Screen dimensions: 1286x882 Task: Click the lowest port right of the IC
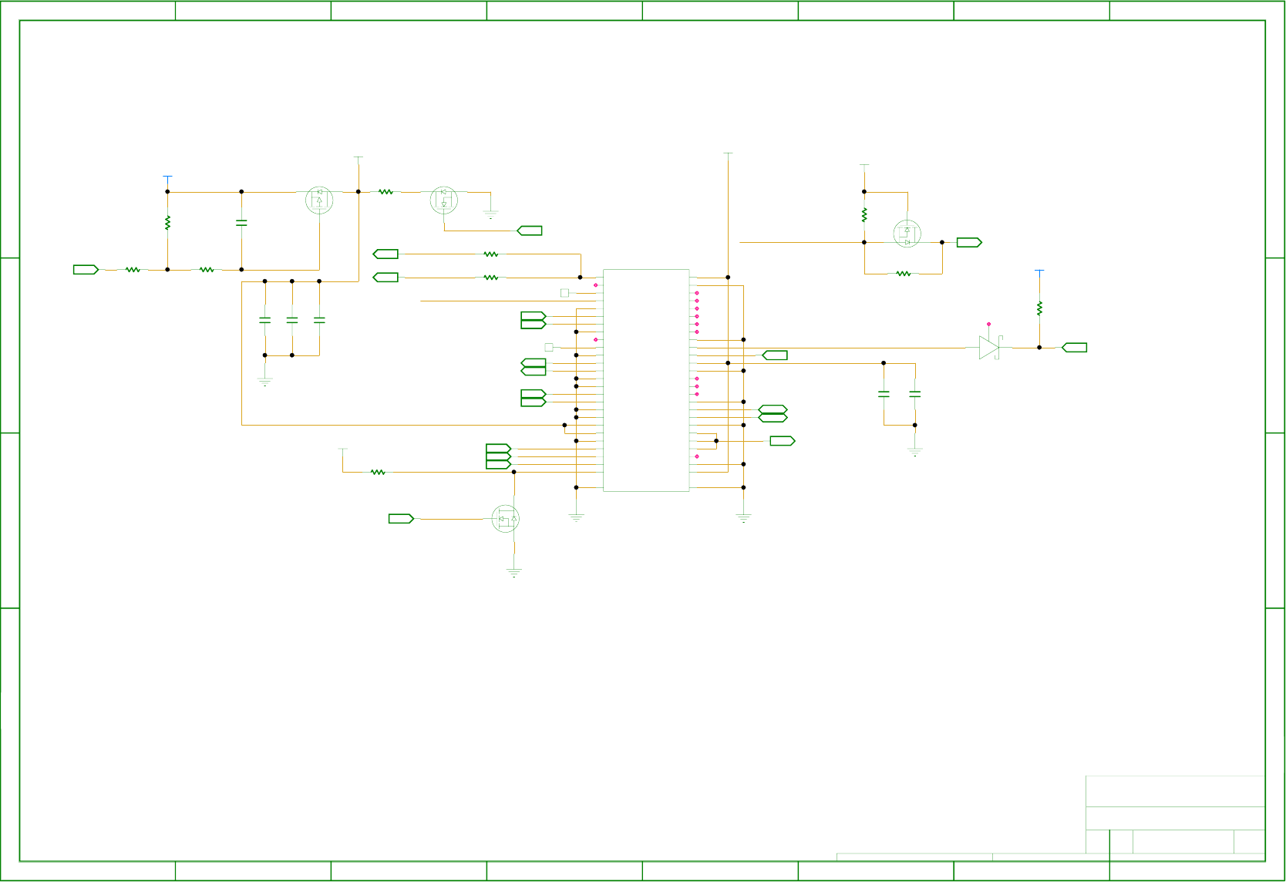coord(783,441)
